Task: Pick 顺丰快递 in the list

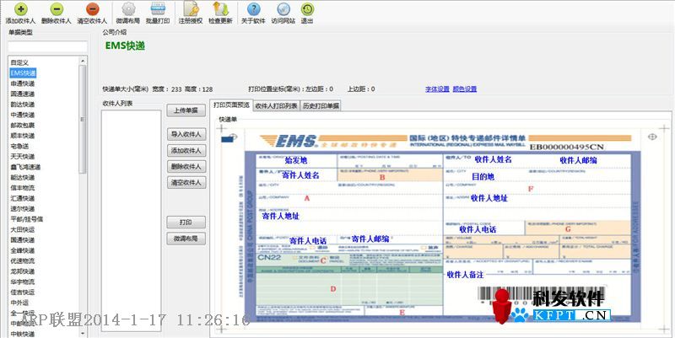Action: coord(23,136)
